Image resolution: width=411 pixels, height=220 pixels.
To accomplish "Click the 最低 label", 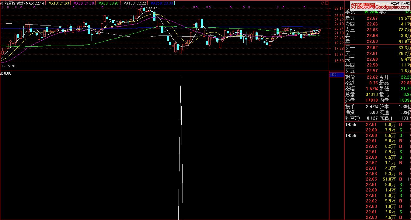I will point(384,89).
